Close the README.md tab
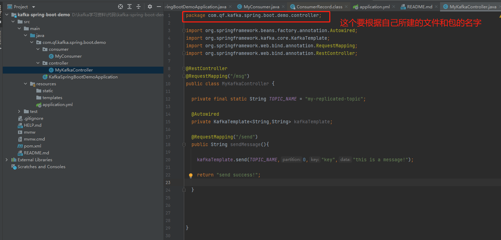The image size is (501, 240). click(437, 7)
